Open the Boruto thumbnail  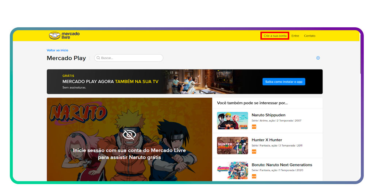[232, 170]
